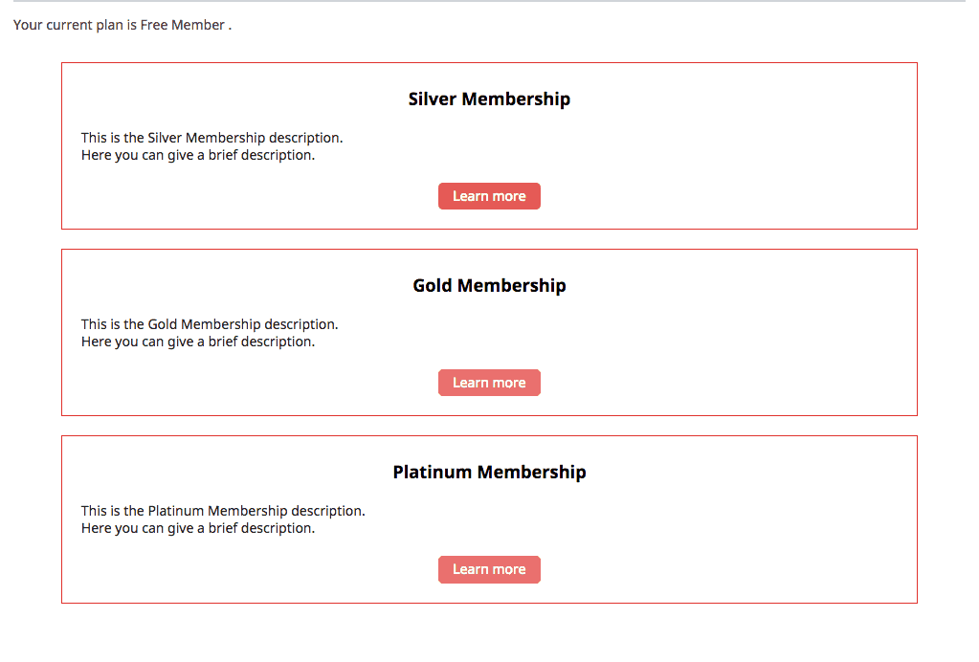Click the Platinum Membership description text
979x662 pixels.
point(223,510)
